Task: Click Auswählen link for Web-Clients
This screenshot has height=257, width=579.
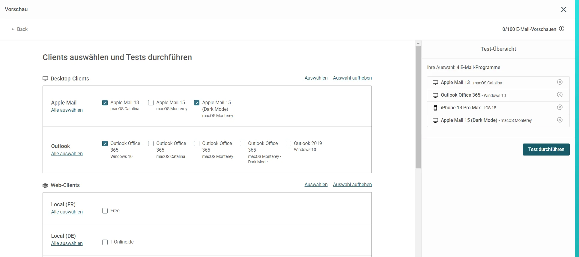Action: (x=316, y=185)
